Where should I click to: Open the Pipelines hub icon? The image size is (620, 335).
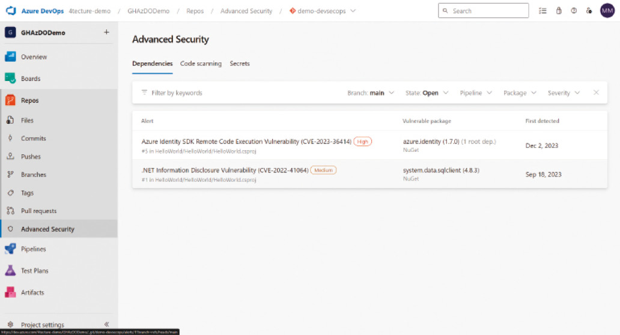click(10, 249)
